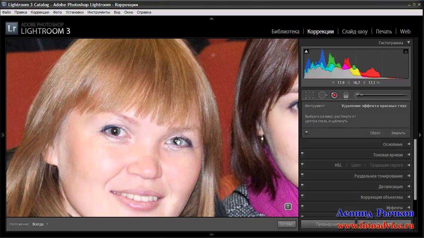The width and height of the screenshot is (424, 238).
Task: Click the Предыдущие button
Action: (x=328, y=224)
